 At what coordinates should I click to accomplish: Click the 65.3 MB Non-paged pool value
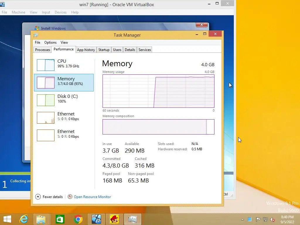click(138, 180)
